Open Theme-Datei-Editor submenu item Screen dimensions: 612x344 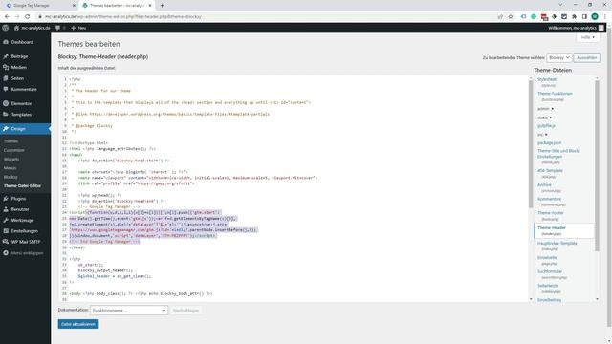coord(22,186)
